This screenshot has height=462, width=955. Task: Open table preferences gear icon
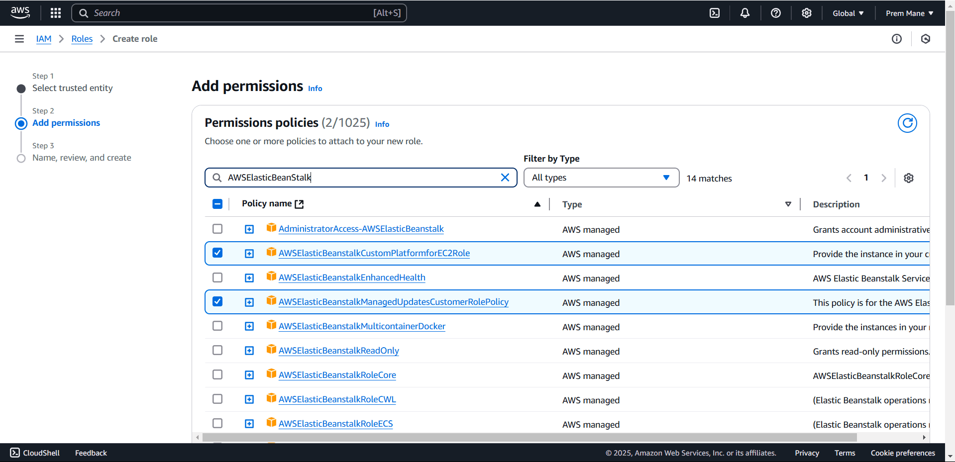[909, 178]
